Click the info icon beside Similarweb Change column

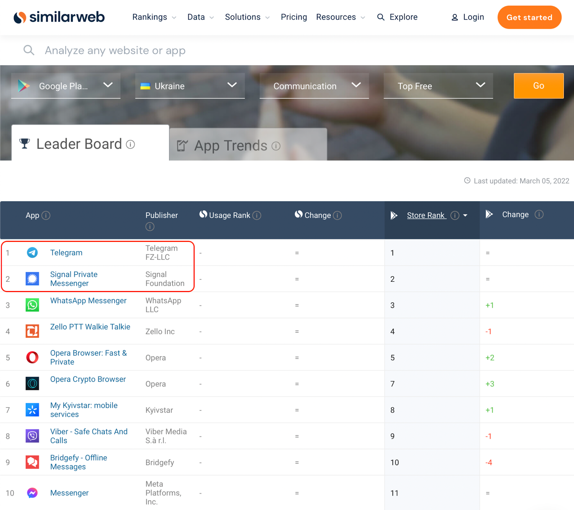point(337,215)
